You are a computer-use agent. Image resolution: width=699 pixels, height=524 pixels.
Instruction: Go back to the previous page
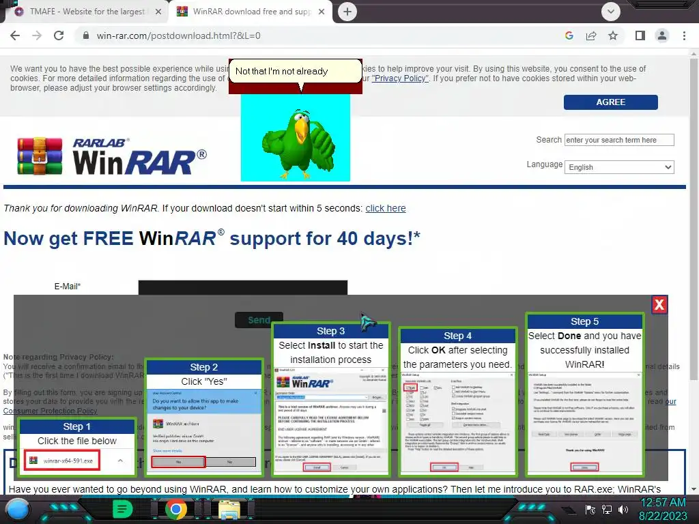point(15,35)
